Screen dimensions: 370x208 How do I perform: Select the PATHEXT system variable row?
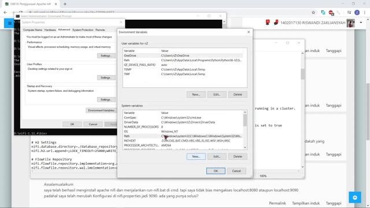183,141
